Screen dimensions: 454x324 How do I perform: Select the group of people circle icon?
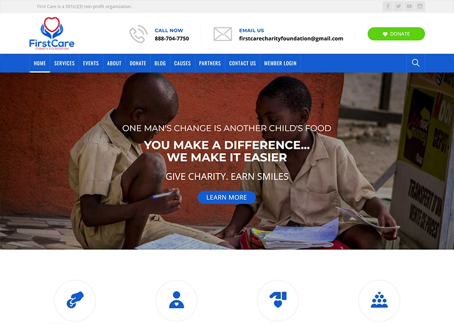click(x=379, y=300)
